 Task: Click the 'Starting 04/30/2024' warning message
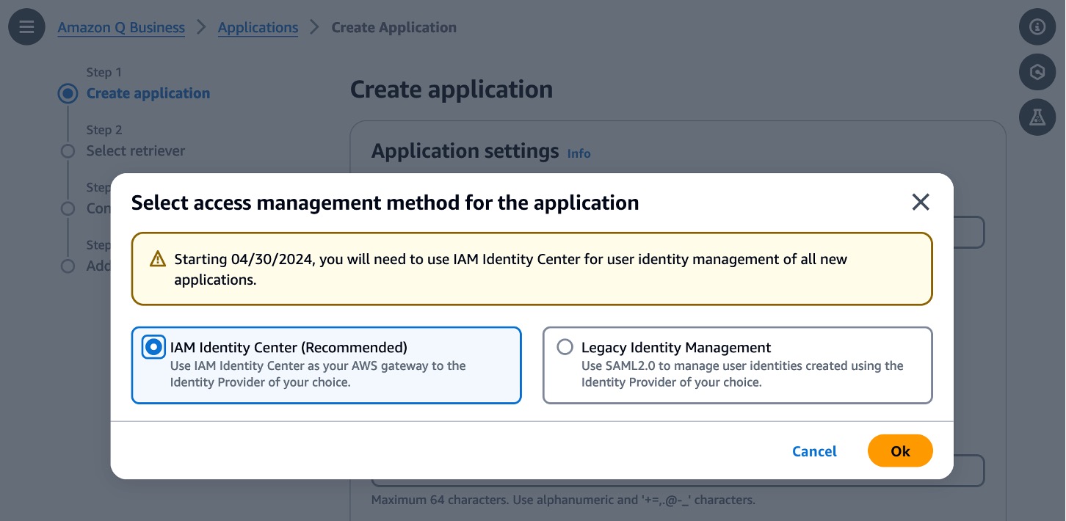click(511, 269)
